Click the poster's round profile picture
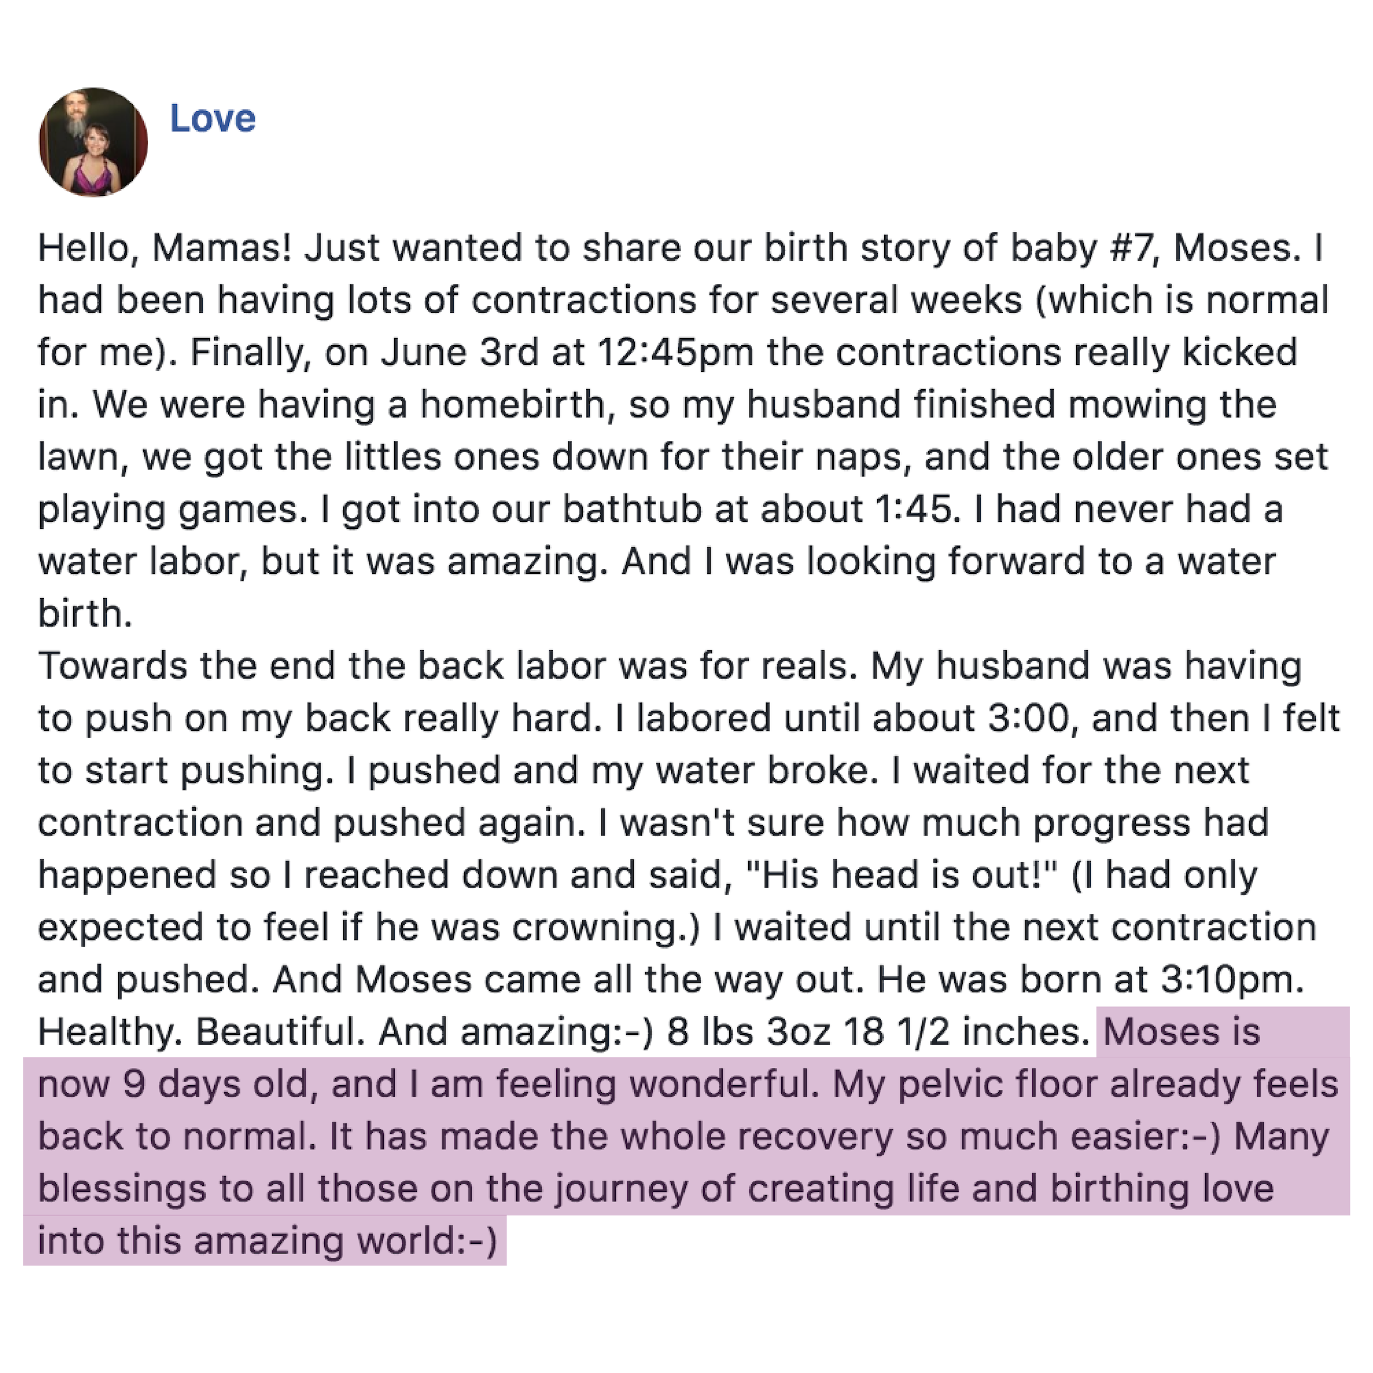This screenshot has height=1373, width=1373. (93, 142)
